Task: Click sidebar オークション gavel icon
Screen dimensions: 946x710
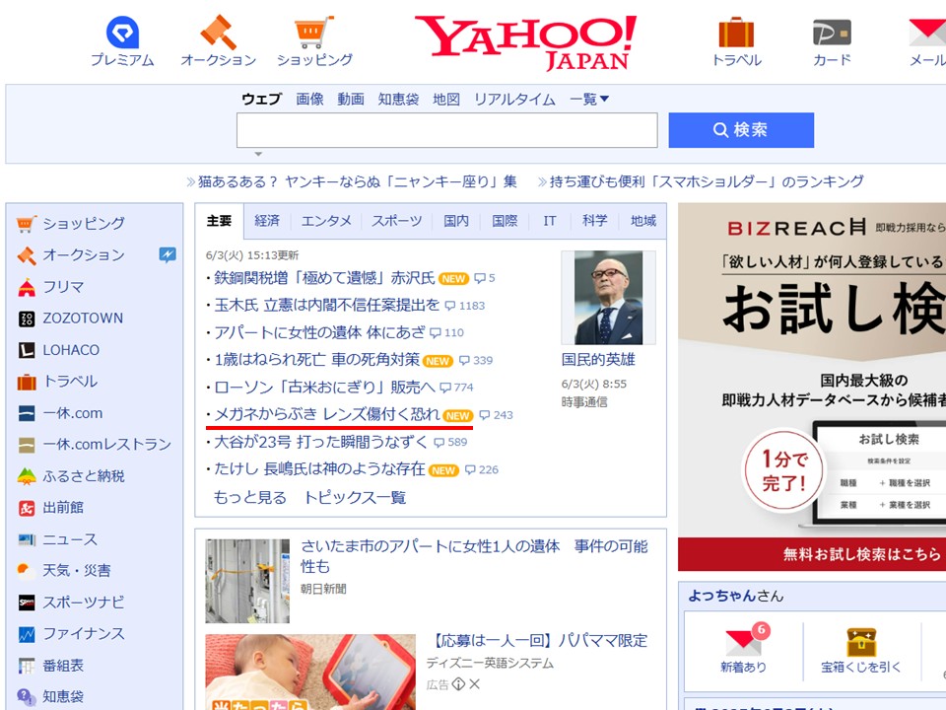Action: tap(27, 255)
